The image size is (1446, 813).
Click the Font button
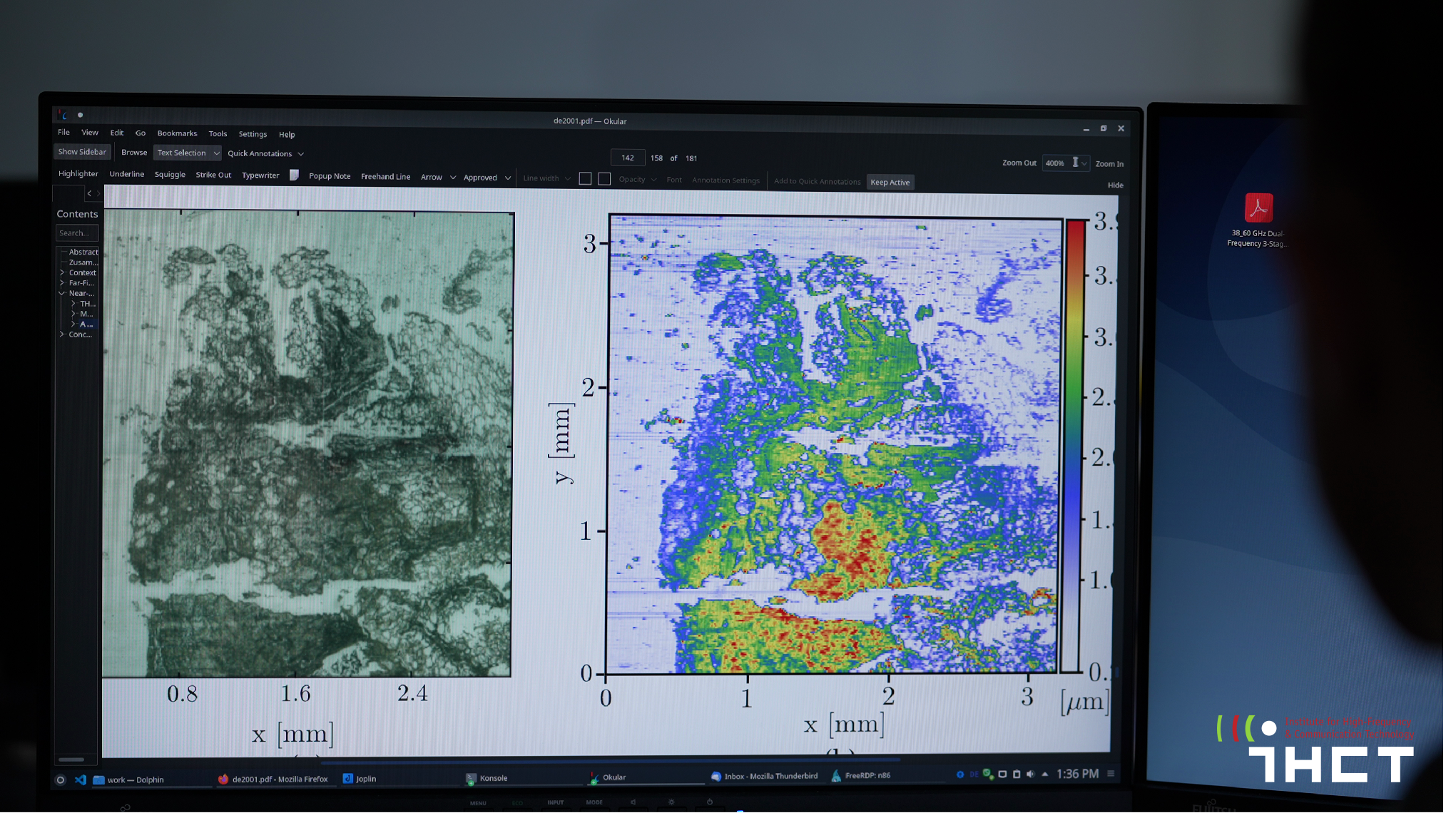674,180
